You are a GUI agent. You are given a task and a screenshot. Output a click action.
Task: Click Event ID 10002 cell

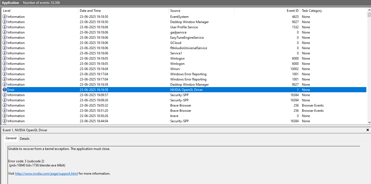[x=294, y=69]
